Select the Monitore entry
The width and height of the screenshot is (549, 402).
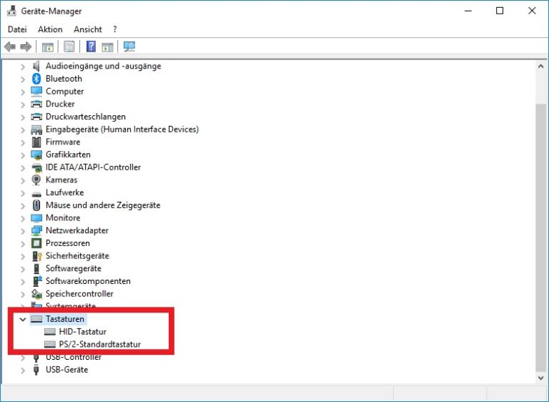63,217
